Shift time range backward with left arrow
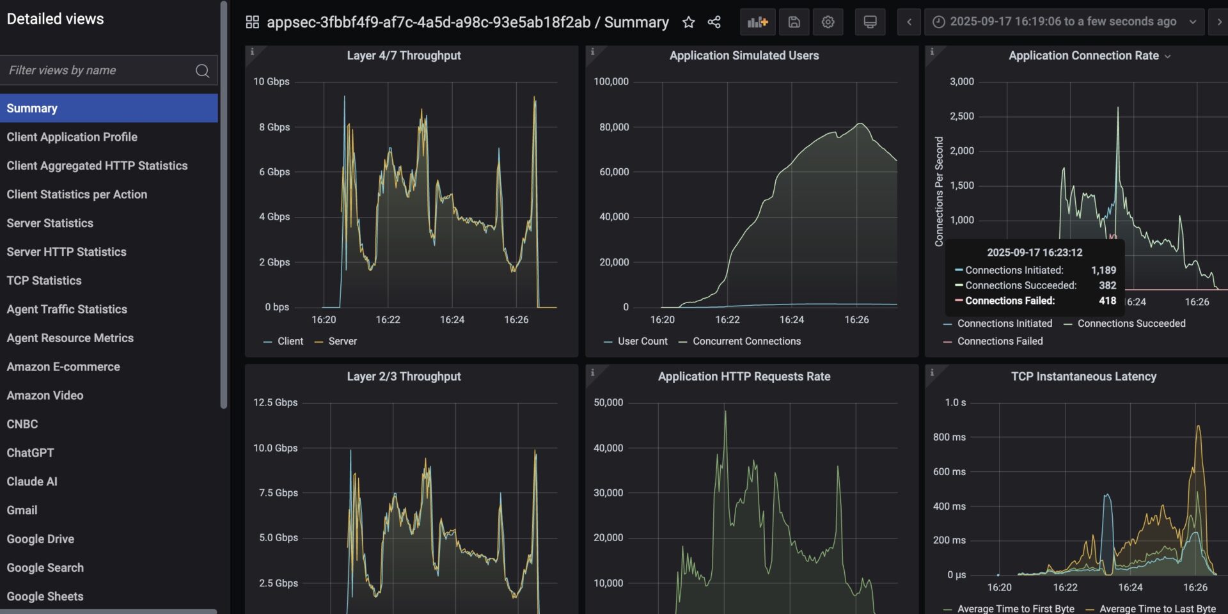1228x614 pixels. click(x=909, y=21)
